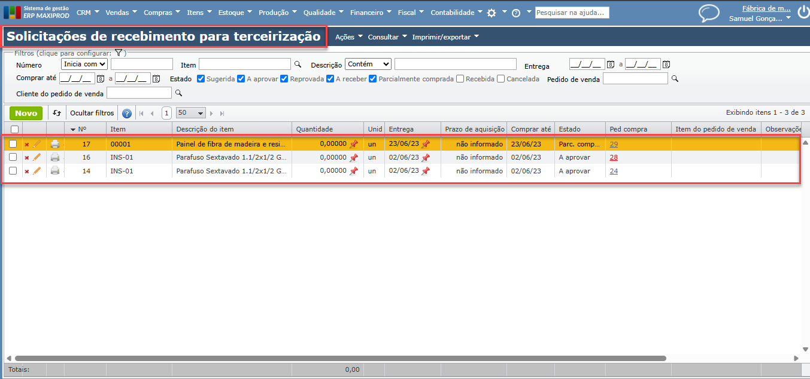Click the page number 1 box
Screen dimensions: 810x379
166,113
